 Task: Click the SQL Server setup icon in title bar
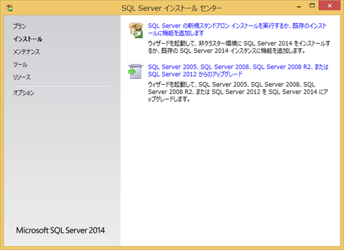point(9,7)
